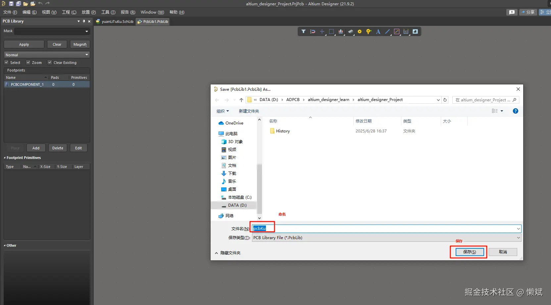Switch to the PcbLib1.PcbLib tab

pyautogui.click(x=153, y=22)
